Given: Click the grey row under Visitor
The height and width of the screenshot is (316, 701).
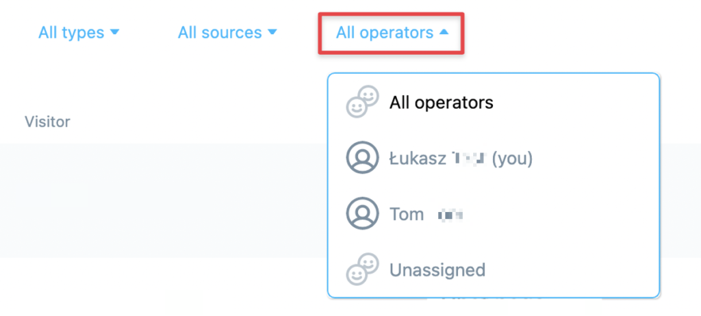Looking at the screenshot, I should pyautogui.click(x=163, y=200).
